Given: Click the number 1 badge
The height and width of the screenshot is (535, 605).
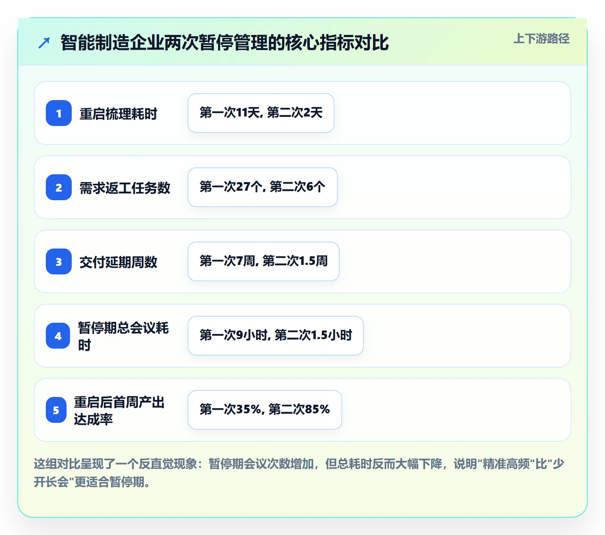Looking at the screenshot, I should point(59,113).
